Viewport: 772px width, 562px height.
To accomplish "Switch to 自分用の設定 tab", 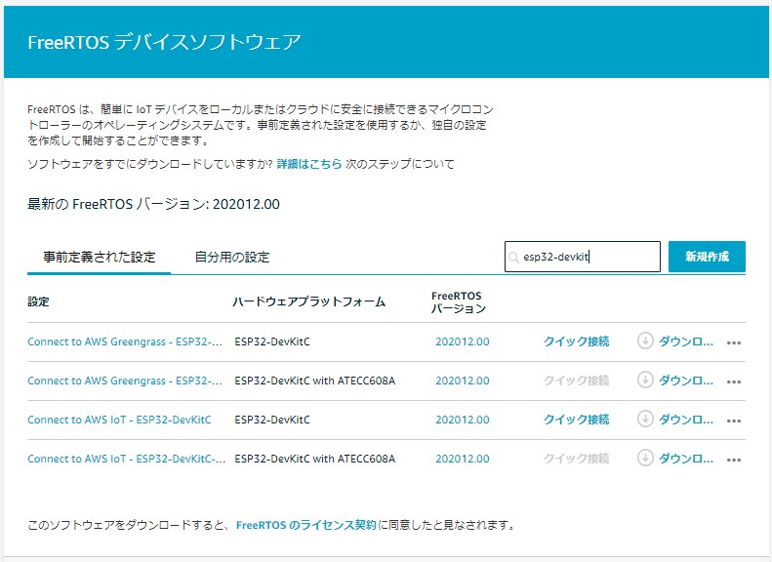I will 232,257.
